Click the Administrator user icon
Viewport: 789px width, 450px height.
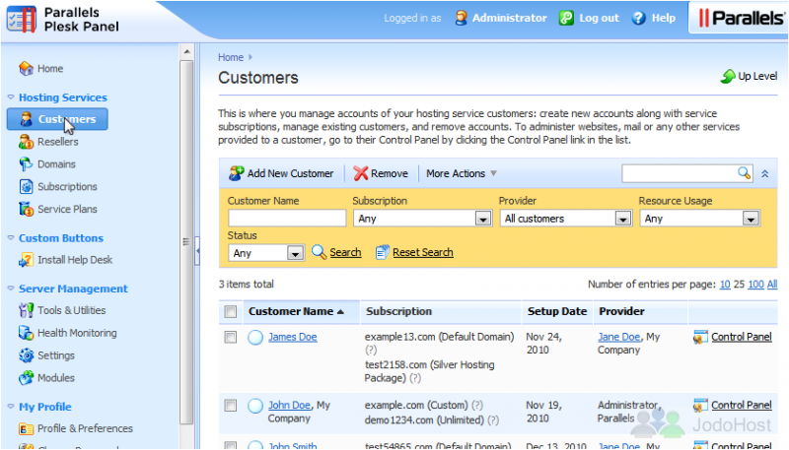click(x=461, y=18)
